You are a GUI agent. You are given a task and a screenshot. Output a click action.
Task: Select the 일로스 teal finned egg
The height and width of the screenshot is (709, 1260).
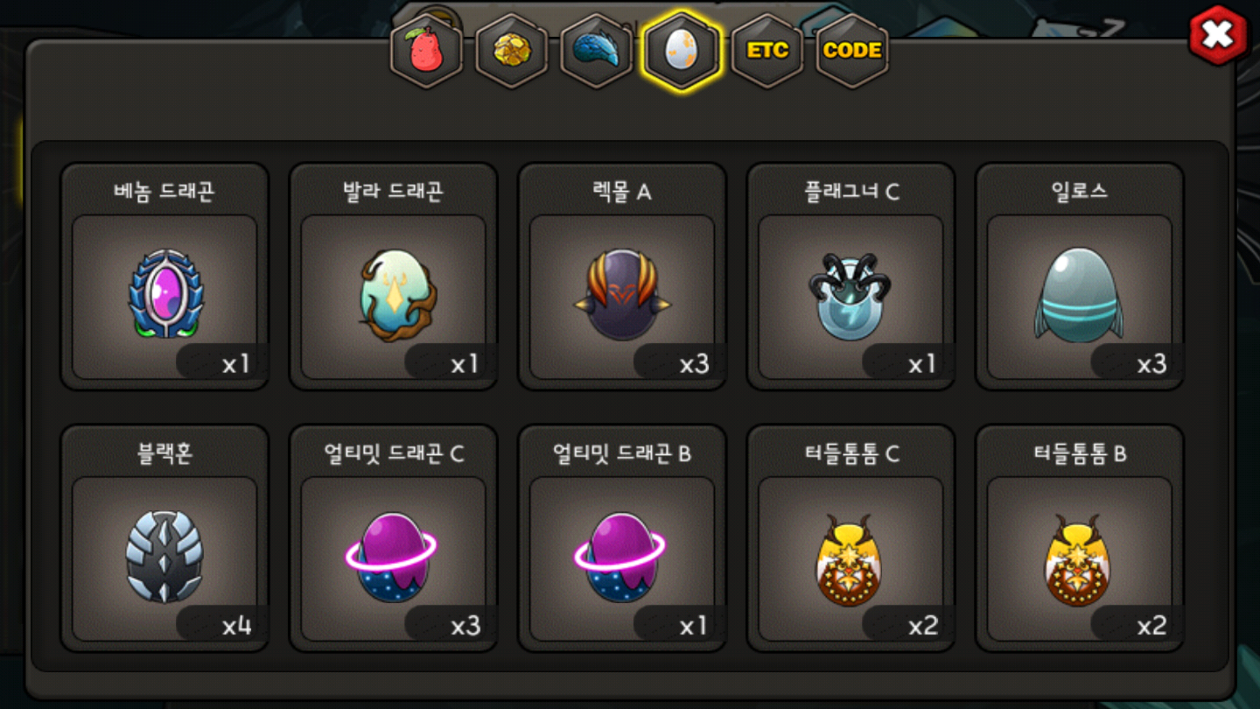coord(1079,295)
